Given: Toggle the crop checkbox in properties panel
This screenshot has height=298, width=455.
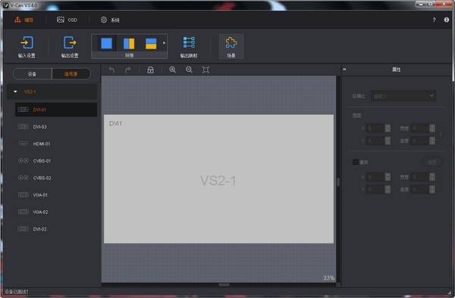Looking at the screenshot, I should click(356, 162).
